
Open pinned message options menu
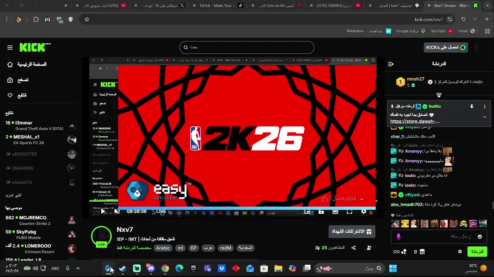pyautogui.click(x=485, y=107)
